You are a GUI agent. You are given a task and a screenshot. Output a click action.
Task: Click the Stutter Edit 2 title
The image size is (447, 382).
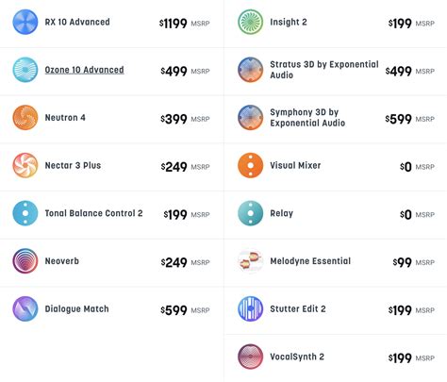click(x=298, y=308)
